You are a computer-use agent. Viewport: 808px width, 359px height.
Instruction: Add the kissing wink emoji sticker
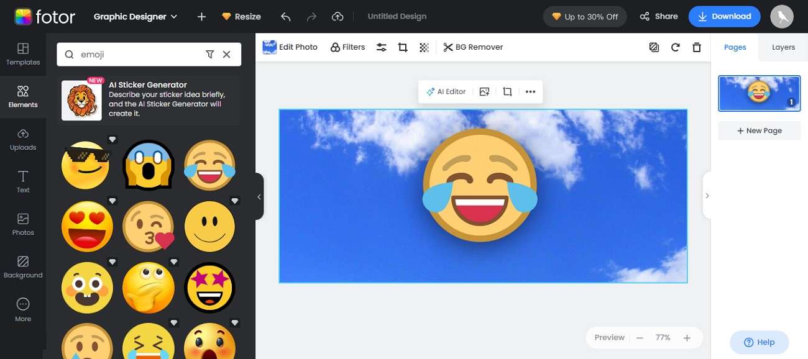[x=148, y=226]
